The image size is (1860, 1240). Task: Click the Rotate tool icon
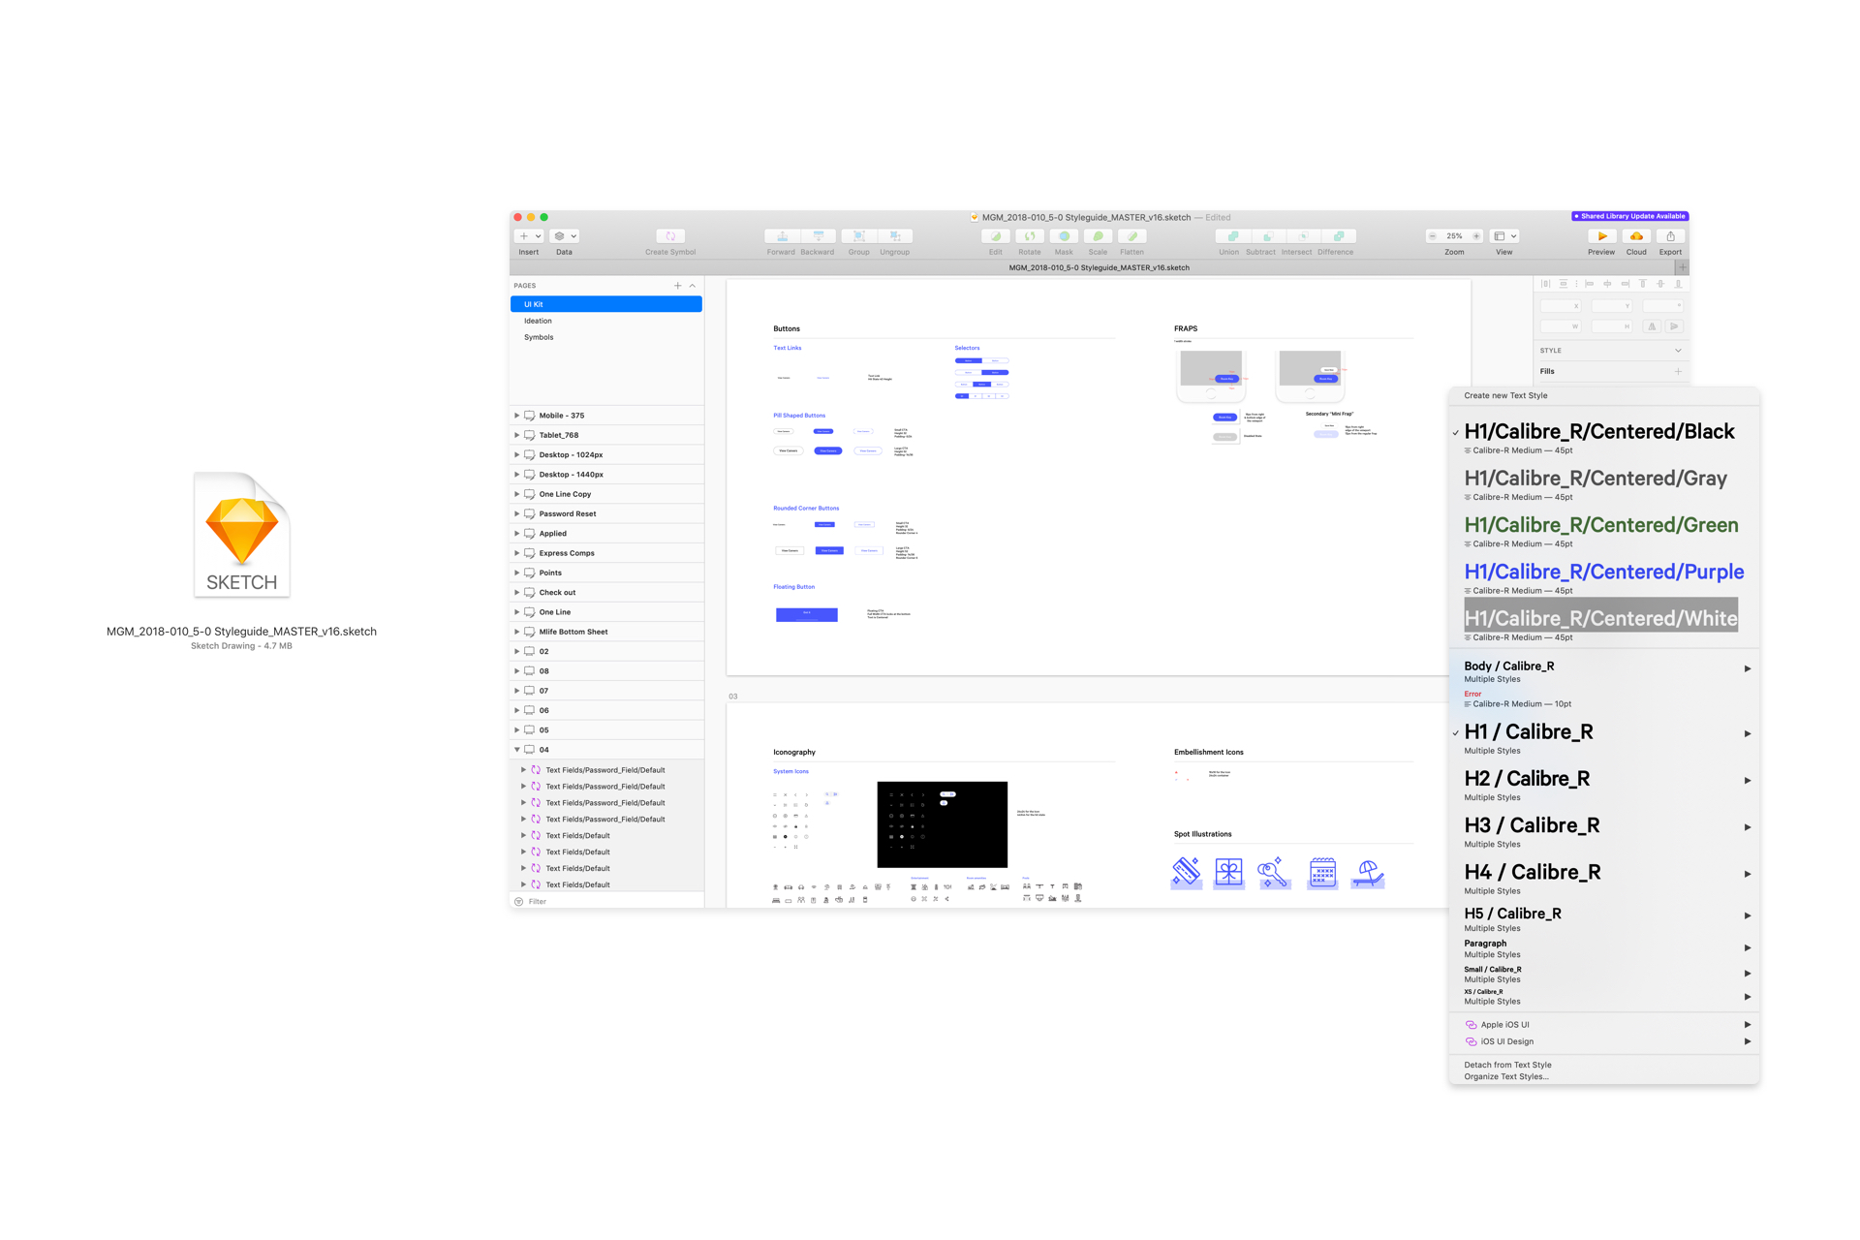1030,236
